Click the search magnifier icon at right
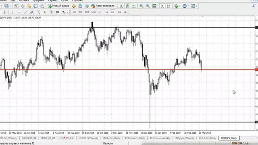 click(254, 6)
